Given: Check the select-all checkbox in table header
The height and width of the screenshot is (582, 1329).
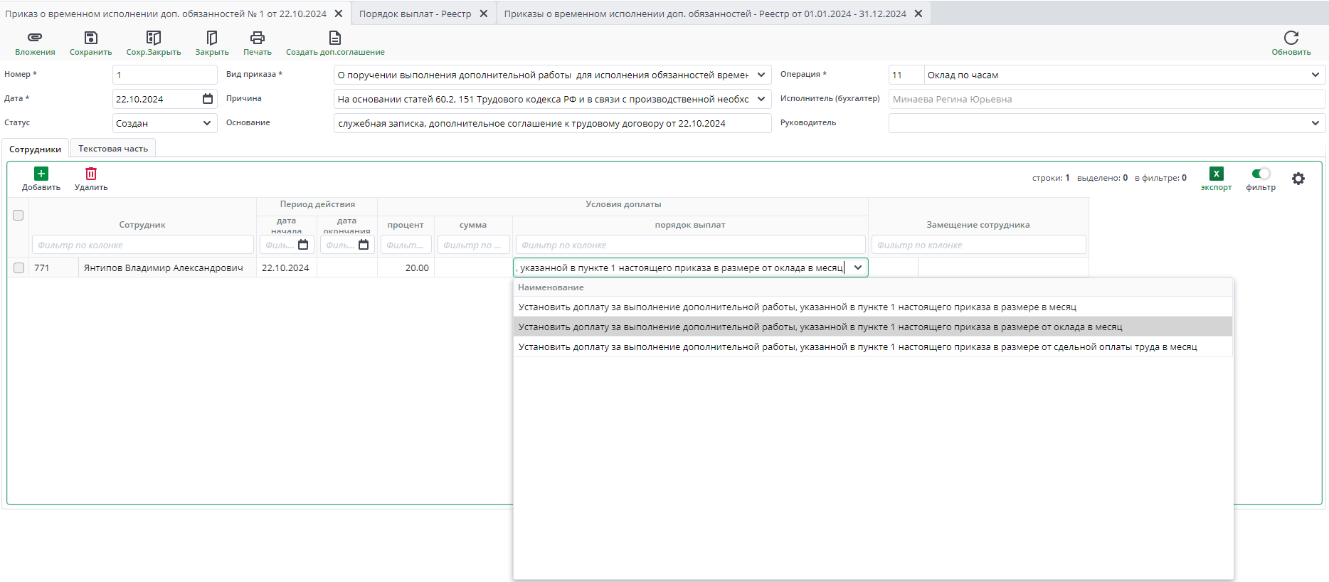Looking at the screenshot, I should coord(18,215).
